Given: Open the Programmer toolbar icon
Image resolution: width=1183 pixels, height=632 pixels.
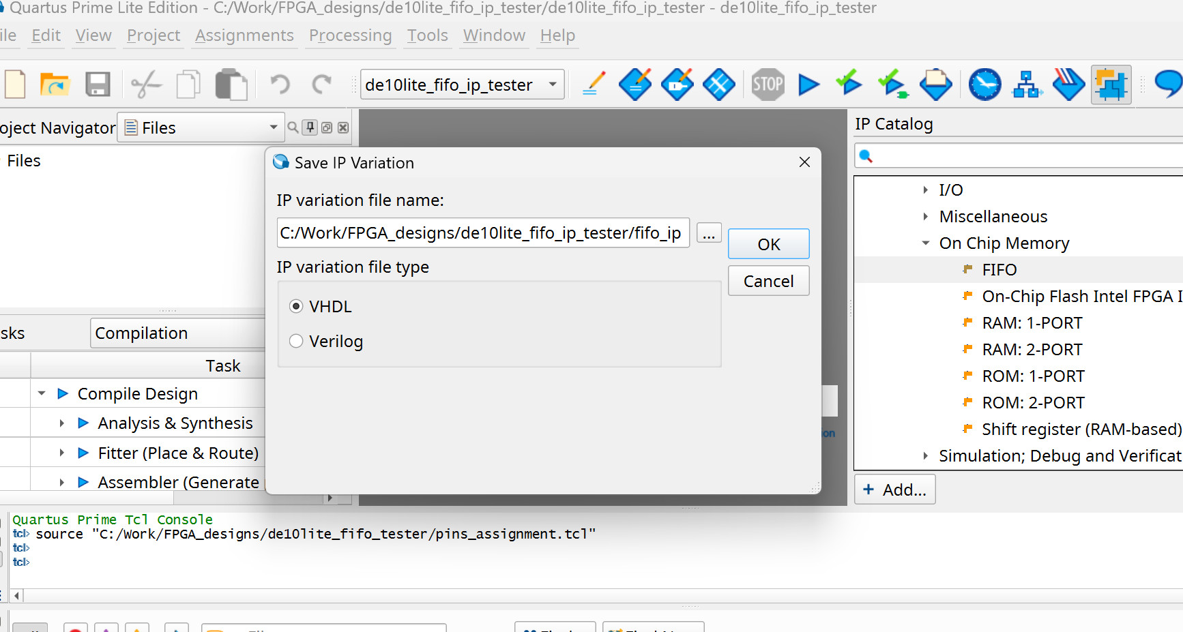Looking at the screenshot, I should click(1068, 85).
